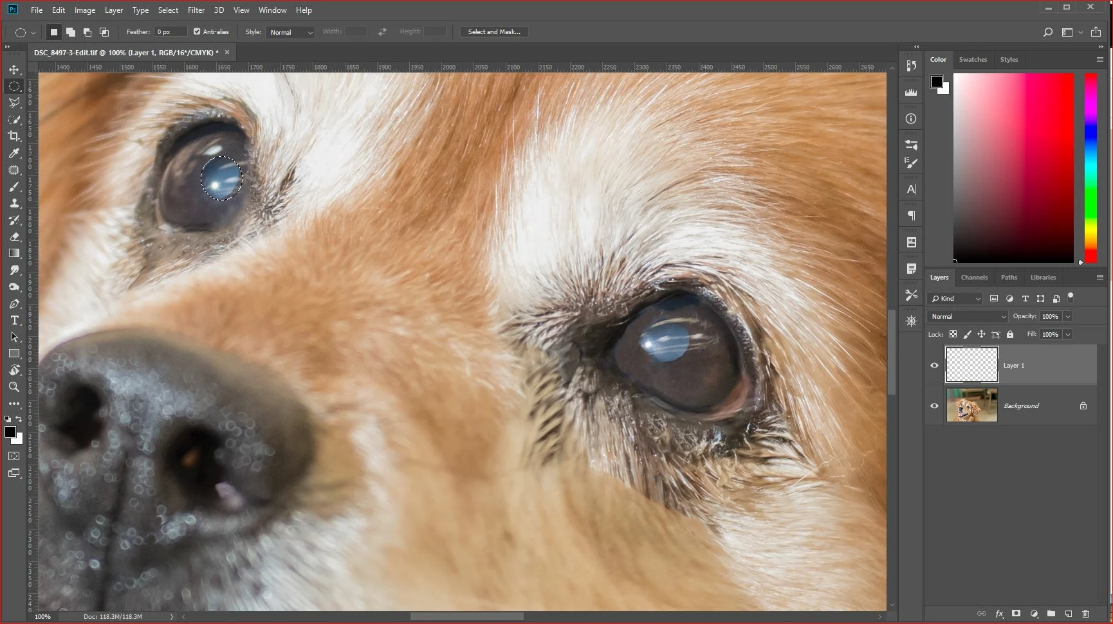1113x624 pixels.
Task: Toggle lock all for the layer
Action: (x=1010, y=334)
